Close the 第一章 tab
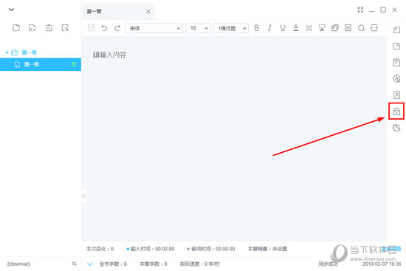The image size is (406, 271). (x=148, y=11)
